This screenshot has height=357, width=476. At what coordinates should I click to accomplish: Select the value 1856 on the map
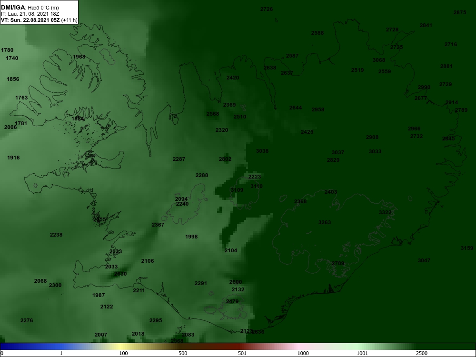[13, 79]
